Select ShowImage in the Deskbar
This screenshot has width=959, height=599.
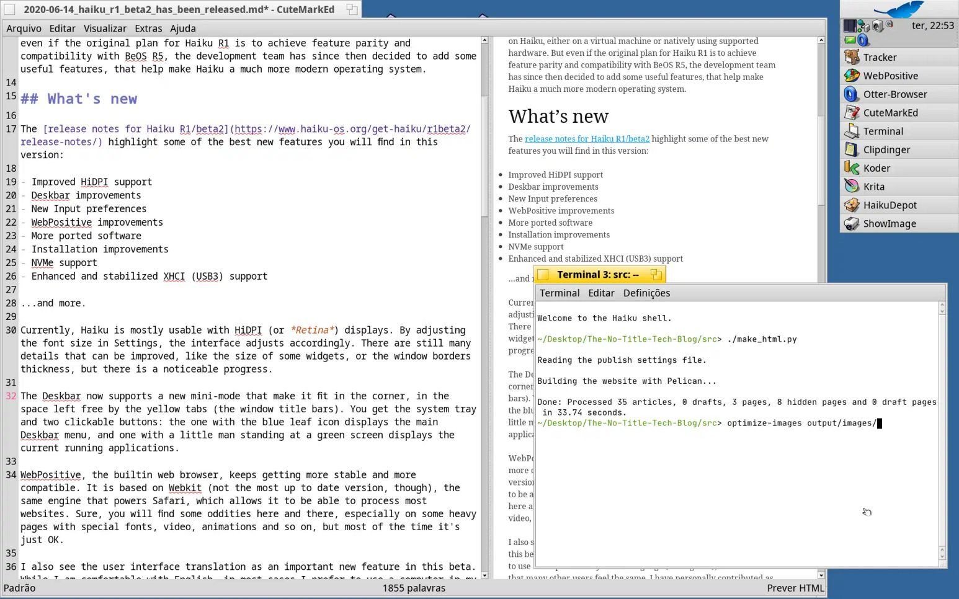[889, 224]
